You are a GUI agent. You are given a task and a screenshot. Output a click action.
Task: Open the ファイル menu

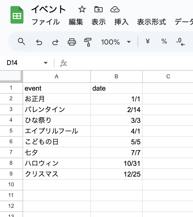point(46,22)
